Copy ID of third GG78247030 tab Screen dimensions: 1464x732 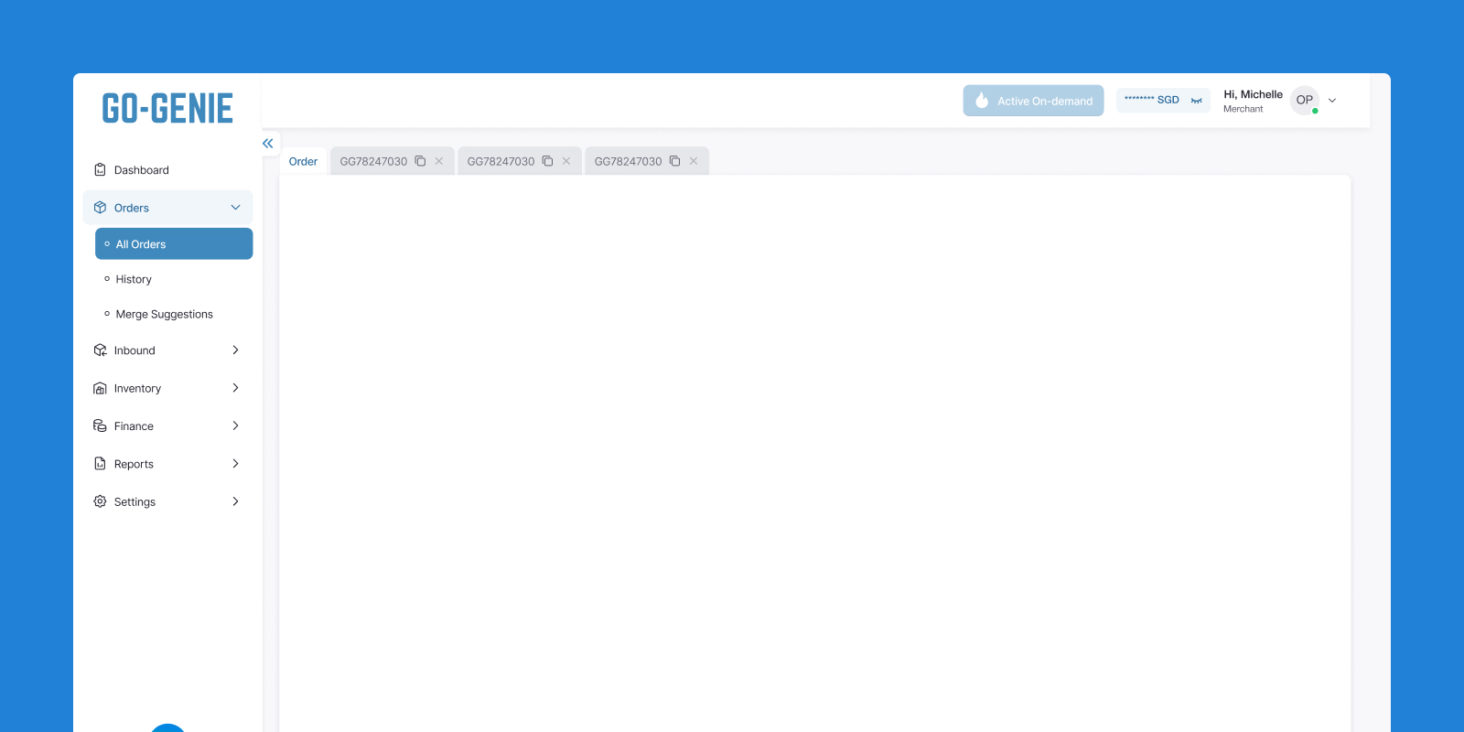coord(674,161)
